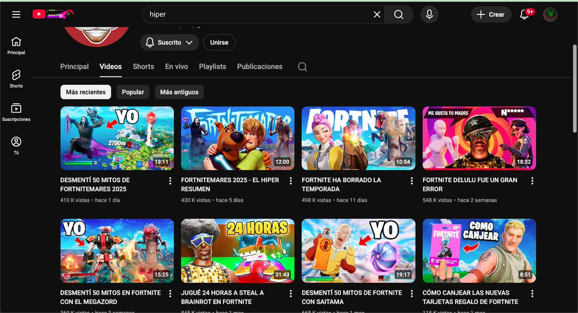Open options for DESMENTÍ 50 MITOS CON SAITAMA
This screenshot has height=313, width=578.
pos(411,293)
